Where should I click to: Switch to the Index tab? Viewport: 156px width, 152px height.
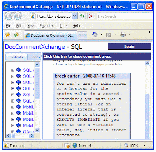[x=35, y=57]
